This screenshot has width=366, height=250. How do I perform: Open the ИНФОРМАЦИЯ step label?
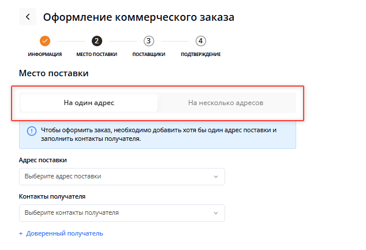(45, 54)
